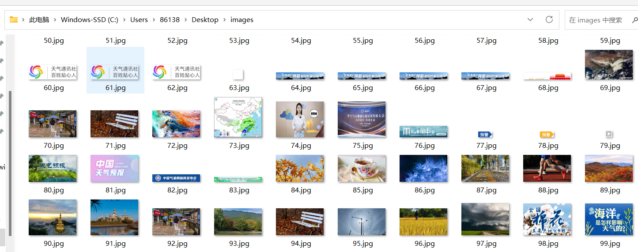Open the address bar history dropdown

(530, 20)
